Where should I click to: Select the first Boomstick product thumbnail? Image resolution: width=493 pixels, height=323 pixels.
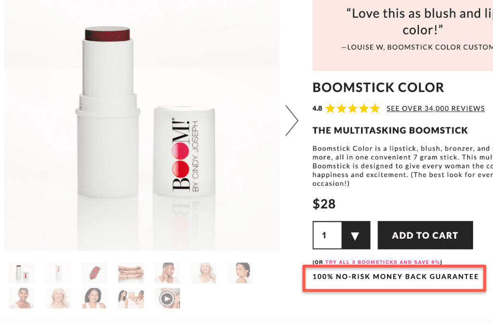click(22, 272)
